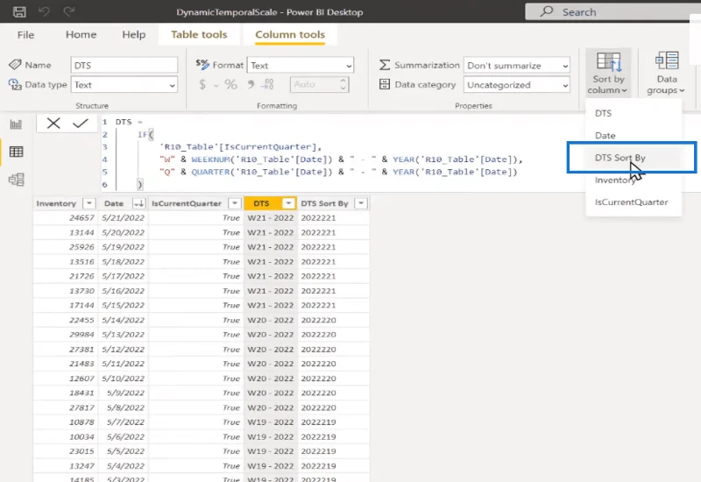Click the Inventory column header

[x=56, y=203]
